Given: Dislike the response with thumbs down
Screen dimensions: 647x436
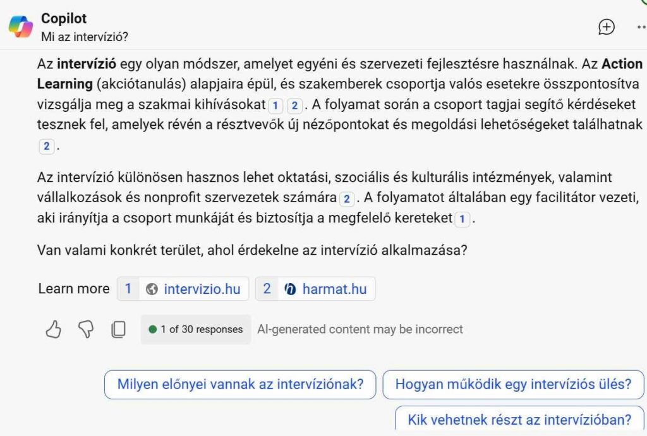Looking at the screenshot, I should 86,329.
